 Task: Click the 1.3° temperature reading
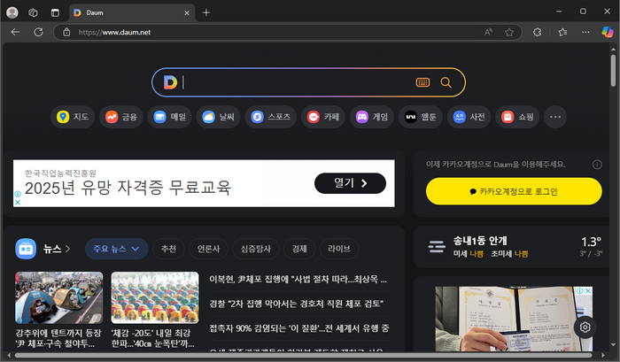[x=591, y=242]
